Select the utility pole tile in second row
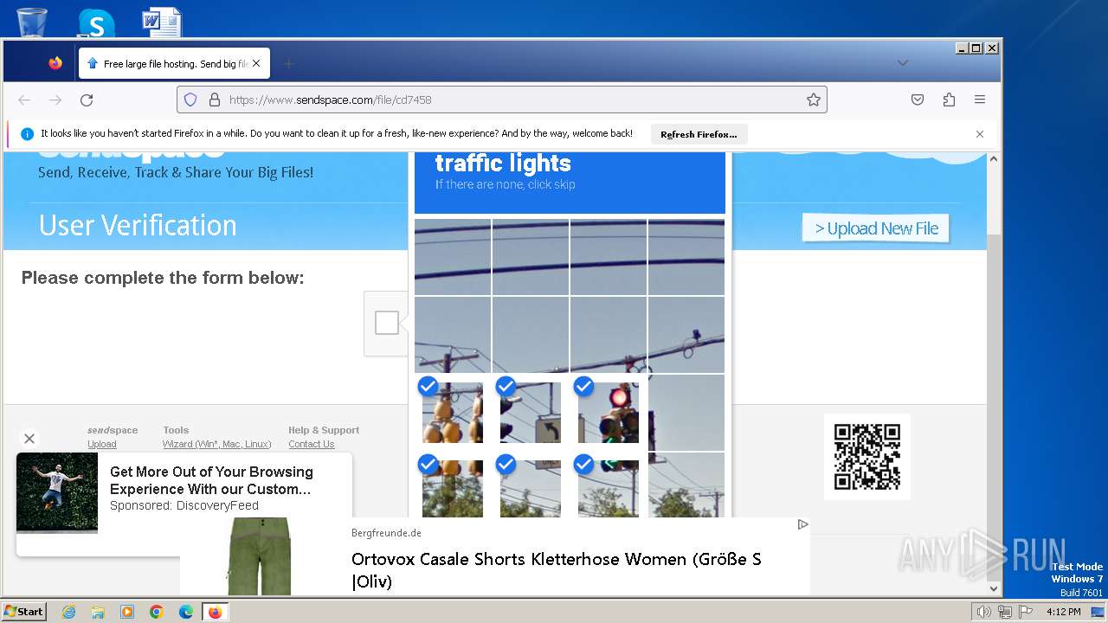The image size is (1108, 623). [453, 335]
